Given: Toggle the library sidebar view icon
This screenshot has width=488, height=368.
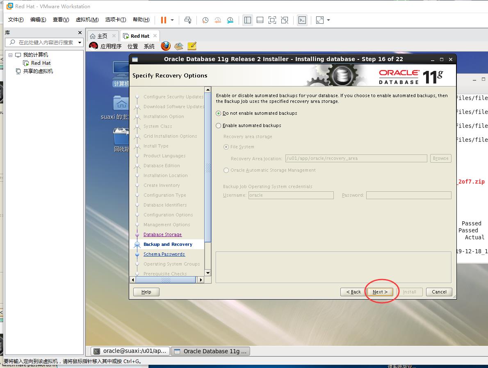Looking at the screenshot, I should 248,20.
